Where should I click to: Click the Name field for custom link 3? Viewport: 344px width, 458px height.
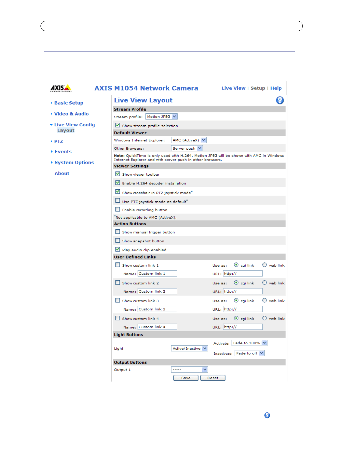coord(157,309)
